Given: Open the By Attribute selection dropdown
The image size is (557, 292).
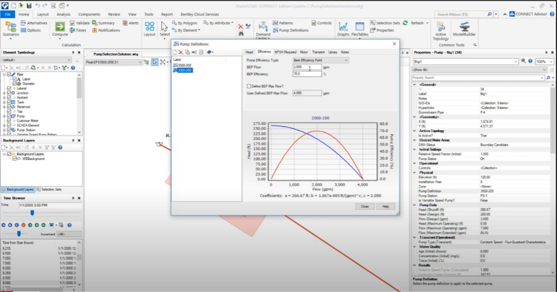Looking at the screenshot, I should point(218,23).
